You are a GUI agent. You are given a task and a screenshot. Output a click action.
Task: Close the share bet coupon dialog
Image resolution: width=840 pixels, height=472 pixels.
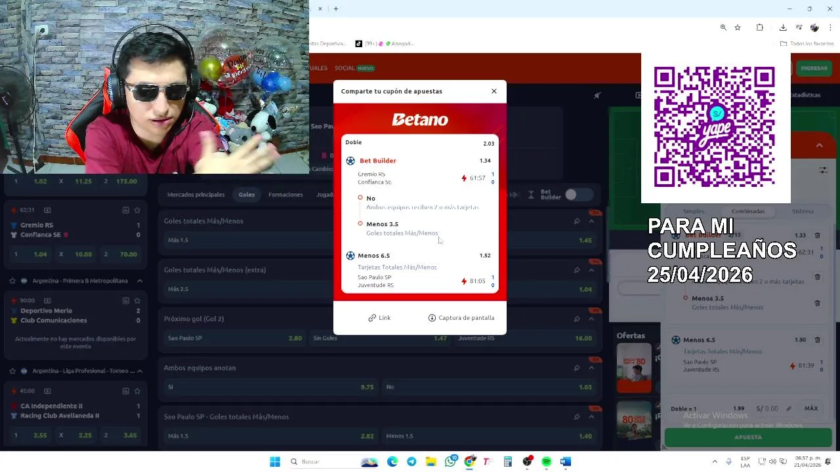pyautogui.click(x=494, y=91)
